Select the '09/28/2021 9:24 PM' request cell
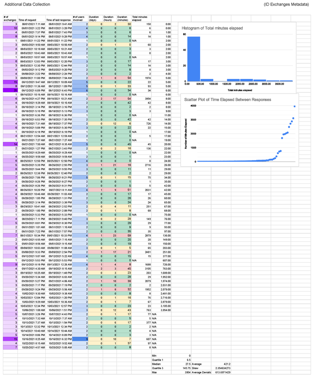This screenshot has height=378, width=315. tap(32, 289)
